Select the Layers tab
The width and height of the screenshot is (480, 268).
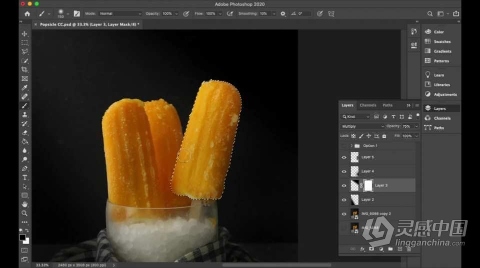click(x=347, y=105)
